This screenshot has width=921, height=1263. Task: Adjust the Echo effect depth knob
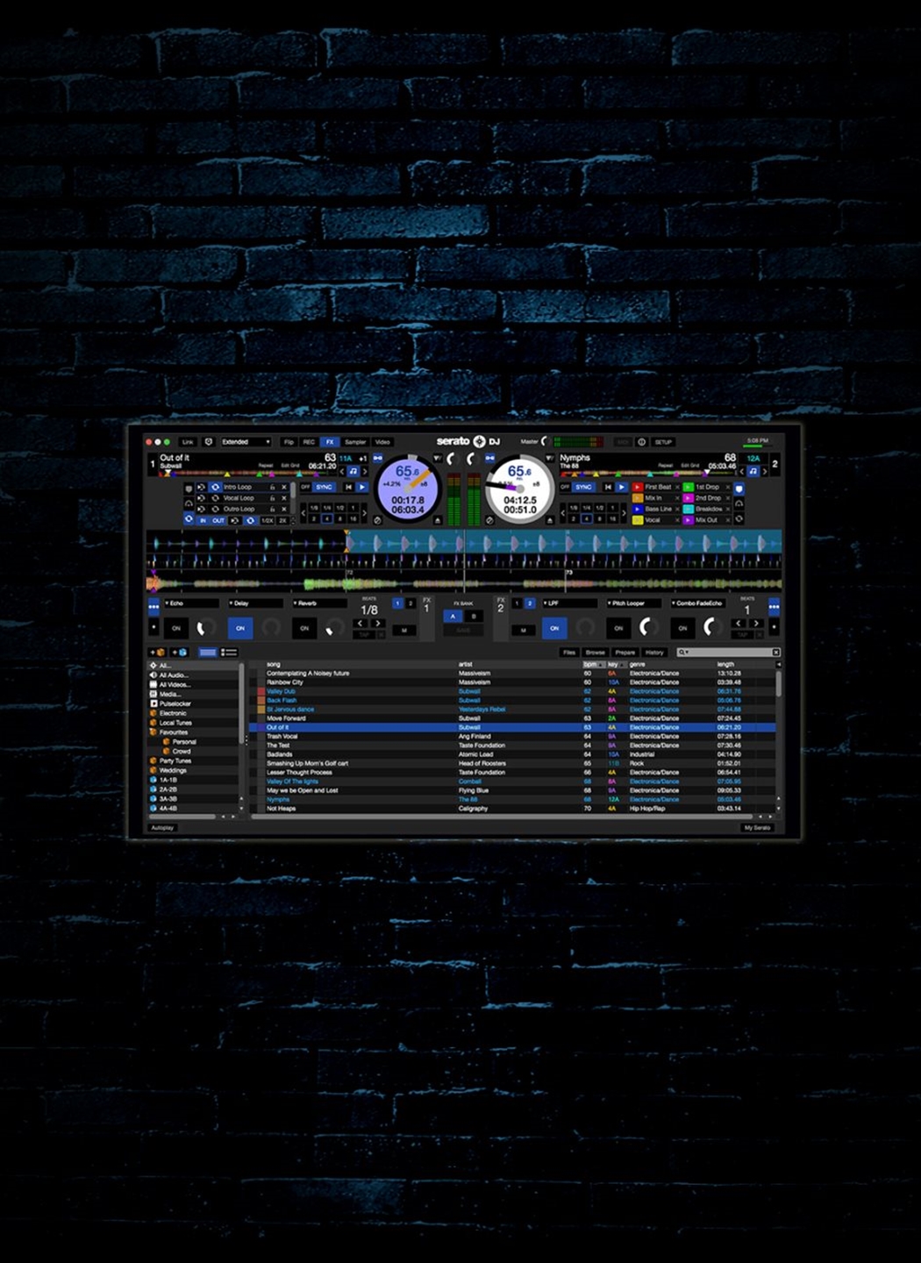pyautogui.click(x=204, y=628)
